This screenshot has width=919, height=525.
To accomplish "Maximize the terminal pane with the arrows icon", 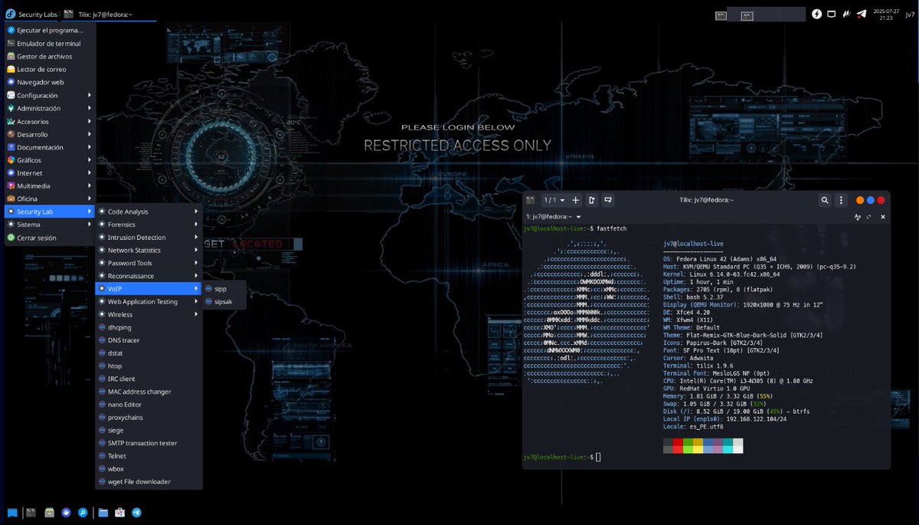I will pyautogui.click(x=868, y=217).
